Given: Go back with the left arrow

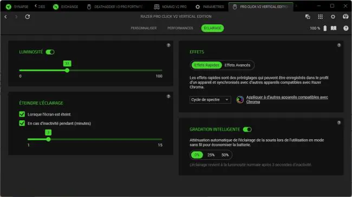Looking at the screenshot, I should [5, 17].
